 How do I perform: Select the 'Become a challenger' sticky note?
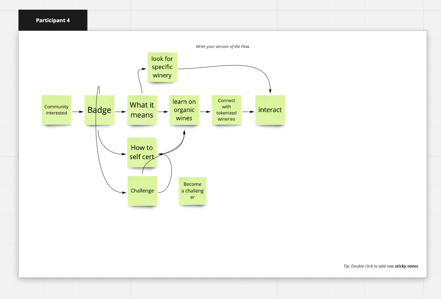click(x=193, y=191)
